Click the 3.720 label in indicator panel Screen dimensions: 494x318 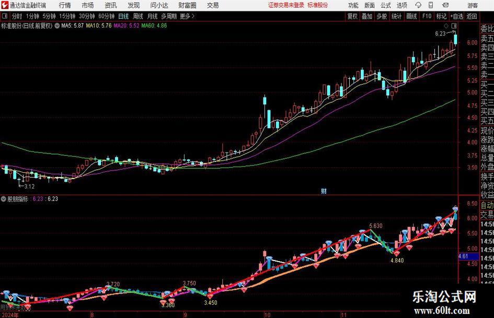(x=113, y=284)
